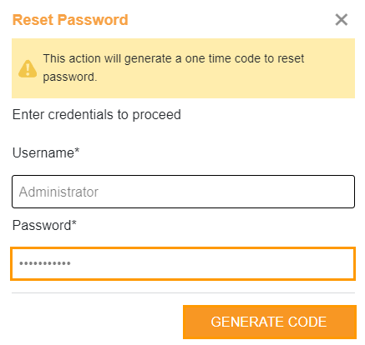Click the divider line above GENERATE CODE
The image size is (365, 345).
coord(183,292)
